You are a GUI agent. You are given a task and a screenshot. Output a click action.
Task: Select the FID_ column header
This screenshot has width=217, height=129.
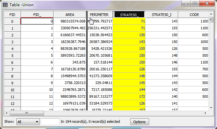click(x=37, y=15)
